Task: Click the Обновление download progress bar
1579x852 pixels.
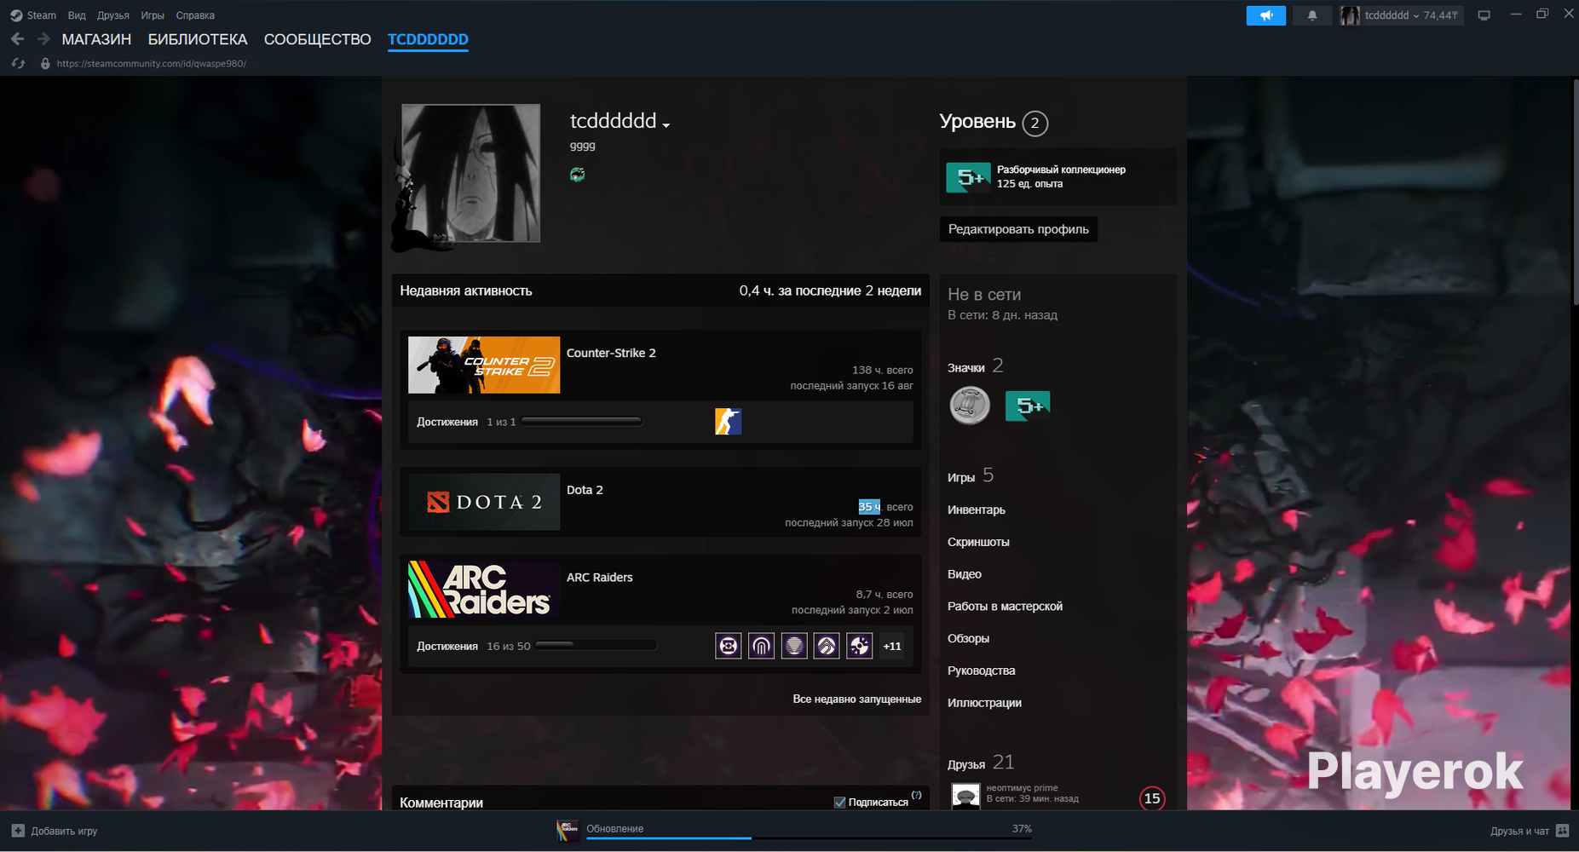Action: coord(809,838)
